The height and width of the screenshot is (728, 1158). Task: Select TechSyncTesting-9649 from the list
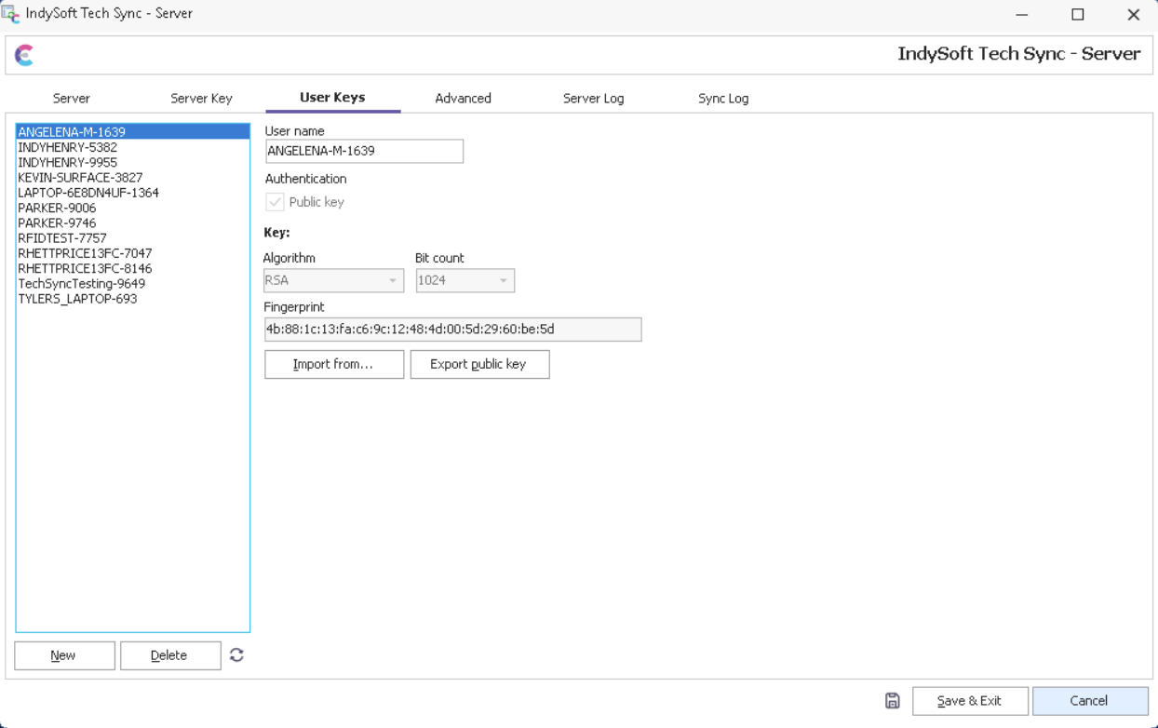[x=82, y=284]
